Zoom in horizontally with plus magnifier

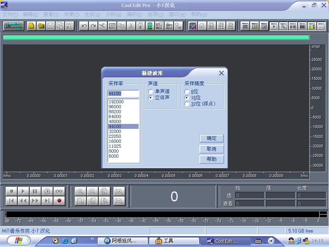pyautogui.click(x=81, y=191)
